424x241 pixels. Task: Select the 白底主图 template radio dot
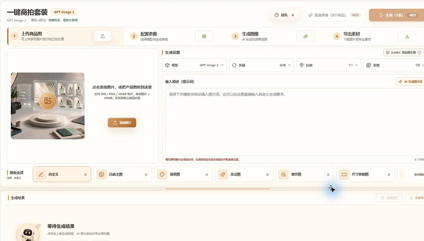coord(146,174)
